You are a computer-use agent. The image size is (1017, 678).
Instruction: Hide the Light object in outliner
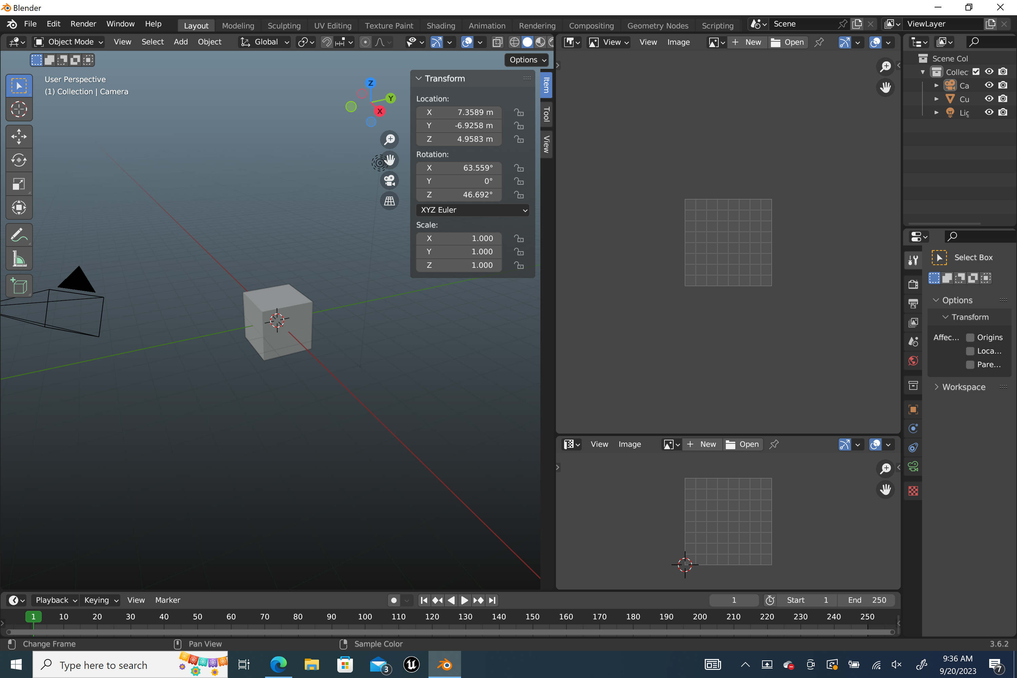989,112
